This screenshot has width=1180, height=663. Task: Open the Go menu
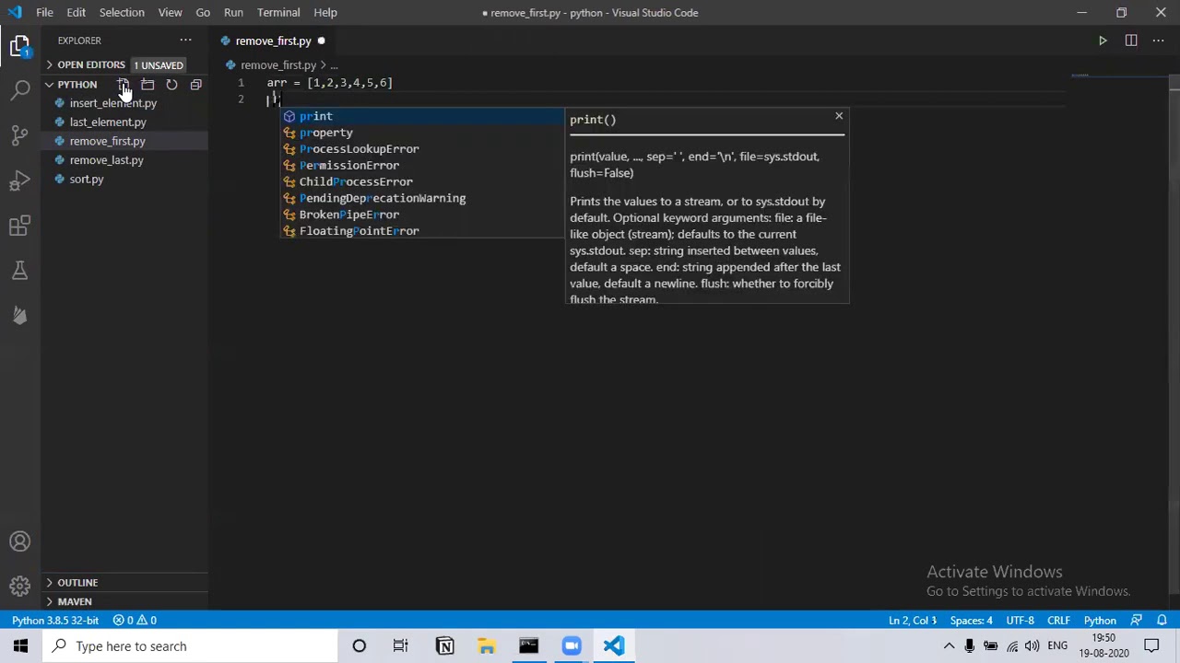pyautogui.click(x=203, y=13)
